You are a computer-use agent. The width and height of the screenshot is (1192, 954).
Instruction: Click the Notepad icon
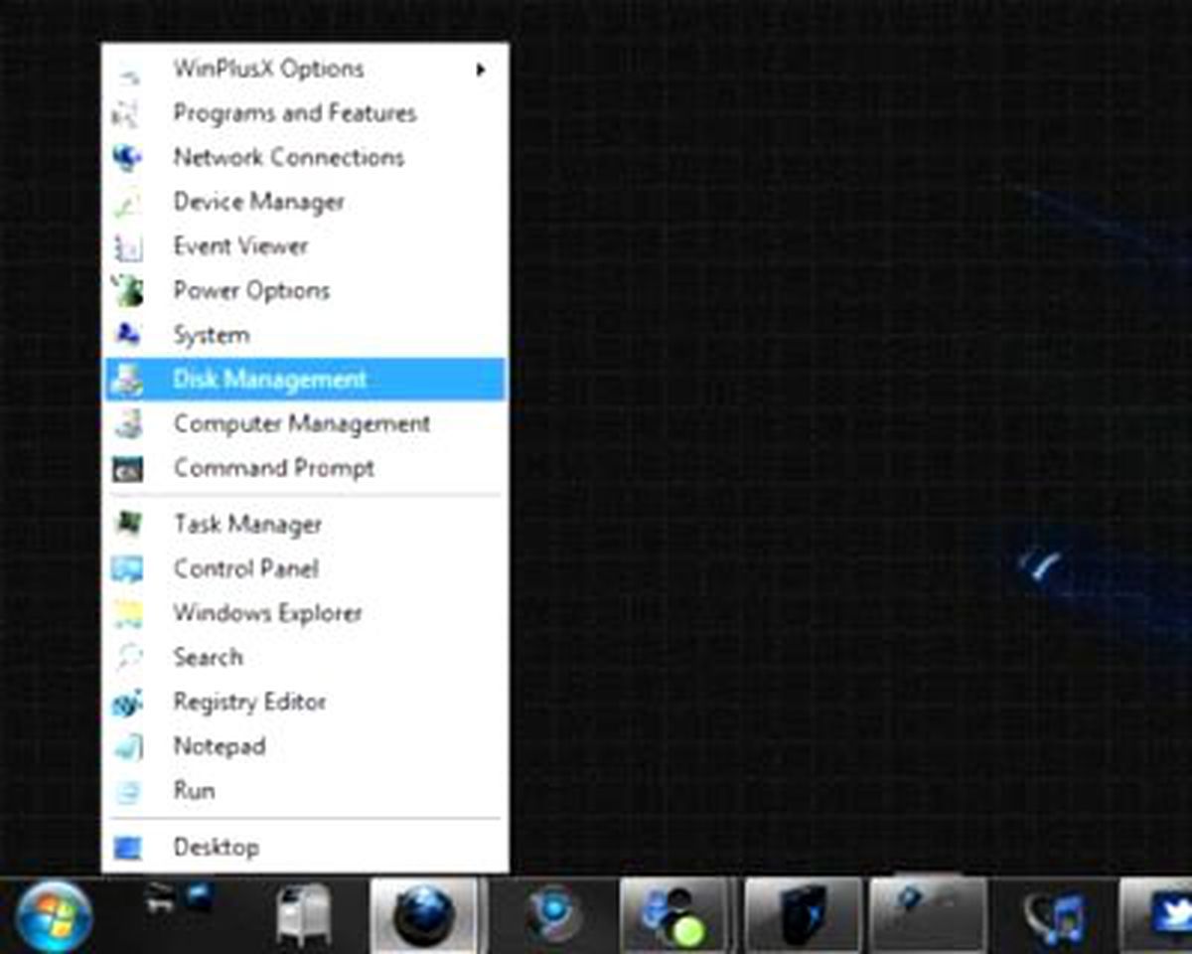pyautogui.click(x=127, y=747)
